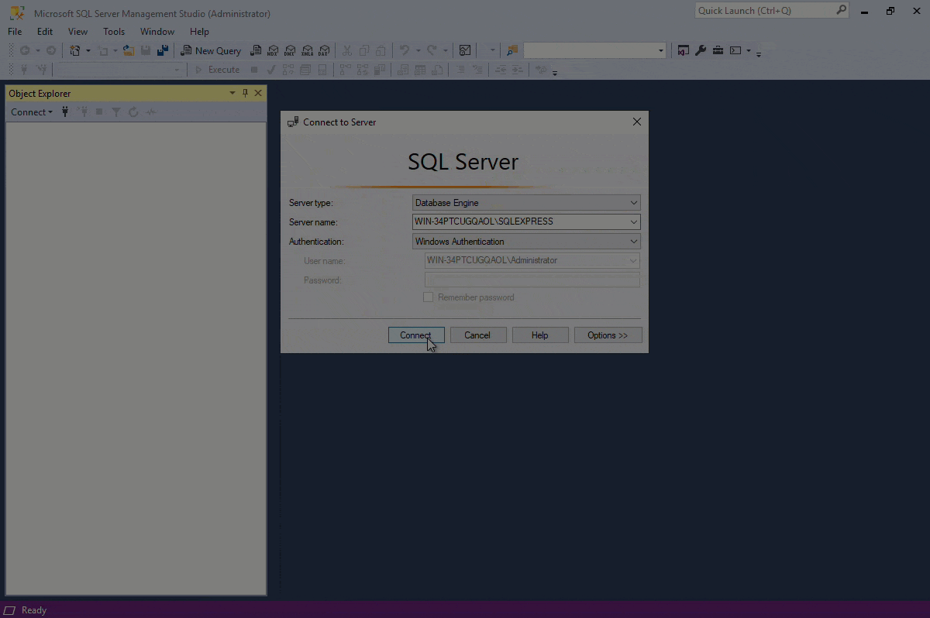The width and height of the screenshot is (930, 618).
Task: Click the Options >> button
Action: point(608,335)
